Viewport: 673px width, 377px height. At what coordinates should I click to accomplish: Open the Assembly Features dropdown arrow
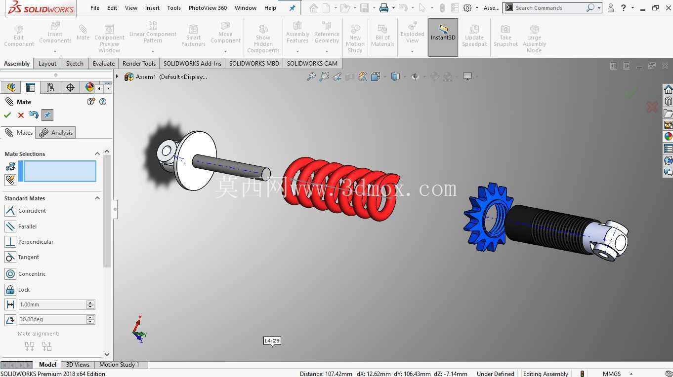(x=297, y=51)
